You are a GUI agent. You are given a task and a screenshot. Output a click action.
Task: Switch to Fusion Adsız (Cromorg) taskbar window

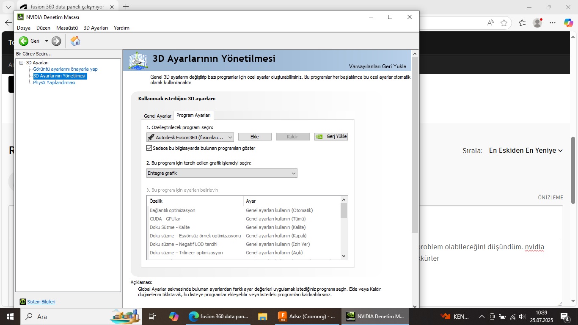307,316
